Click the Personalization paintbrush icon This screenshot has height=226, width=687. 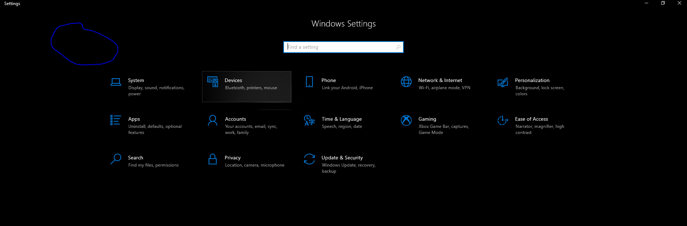point(503,82)
